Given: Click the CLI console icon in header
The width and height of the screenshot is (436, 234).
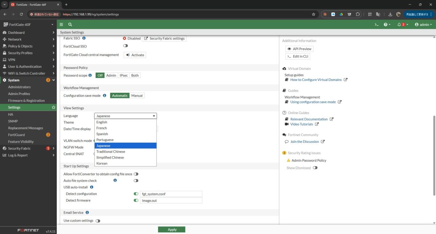Looking at the screenshot, I should (x=377, y=24).
